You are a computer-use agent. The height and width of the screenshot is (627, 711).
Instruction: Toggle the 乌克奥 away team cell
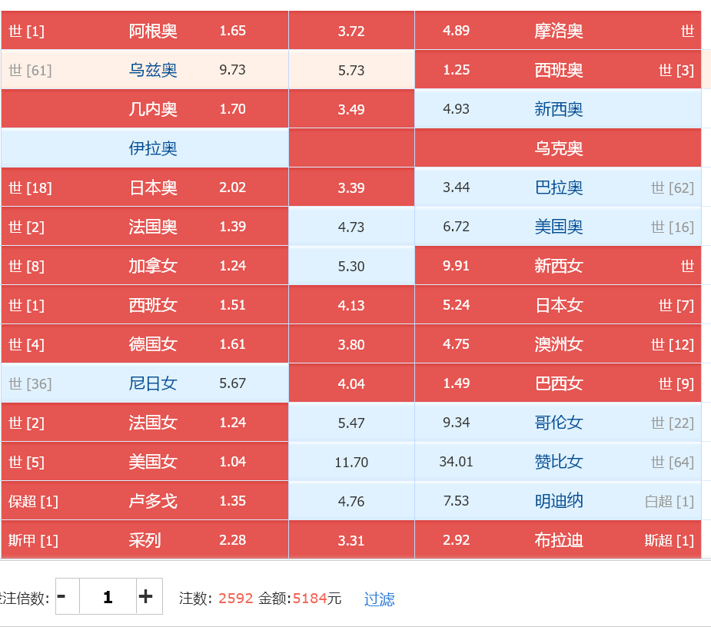point(558,148)
